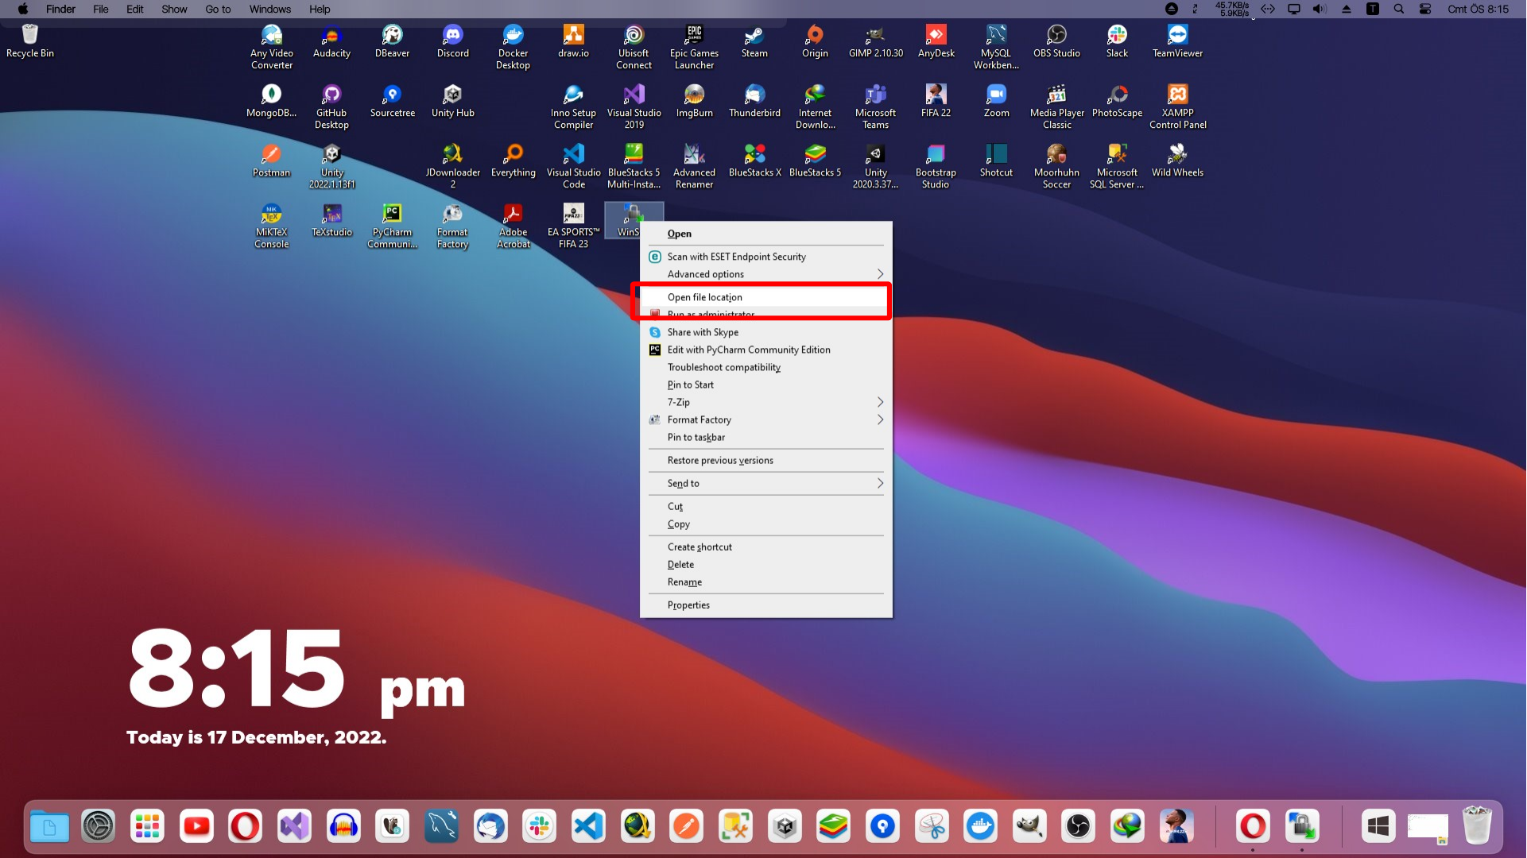1527x858 pixels.
Task: Select Edit with PyCharm Community Edition
Action: (766, 350)
